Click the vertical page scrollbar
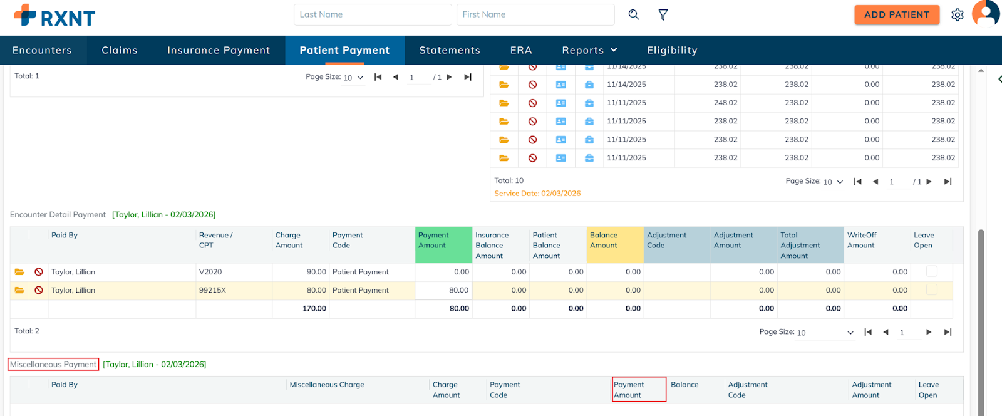Viewport: 1002px width, 416px height. 981,313
